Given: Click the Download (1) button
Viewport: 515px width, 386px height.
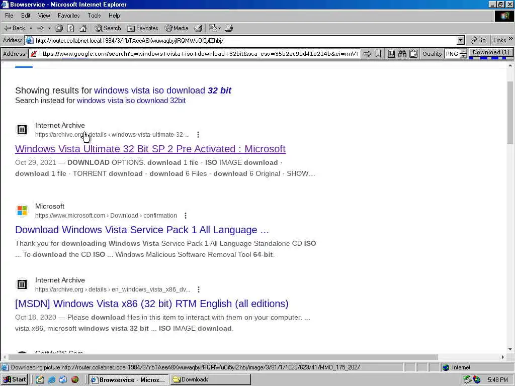Looking at the screenshot, I should click(491, 52).
